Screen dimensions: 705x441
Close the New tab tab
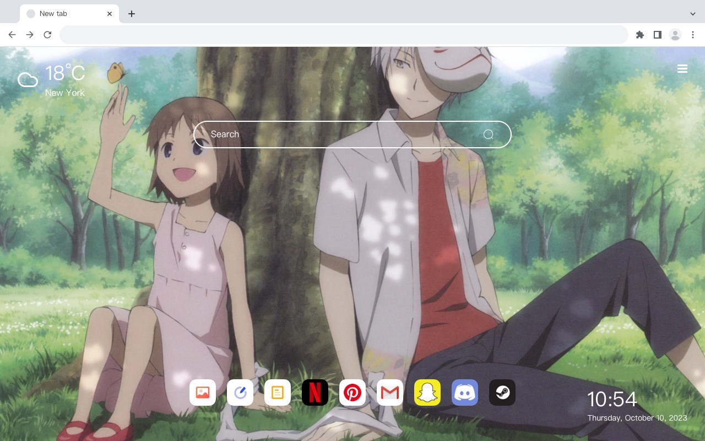(110, 14)
